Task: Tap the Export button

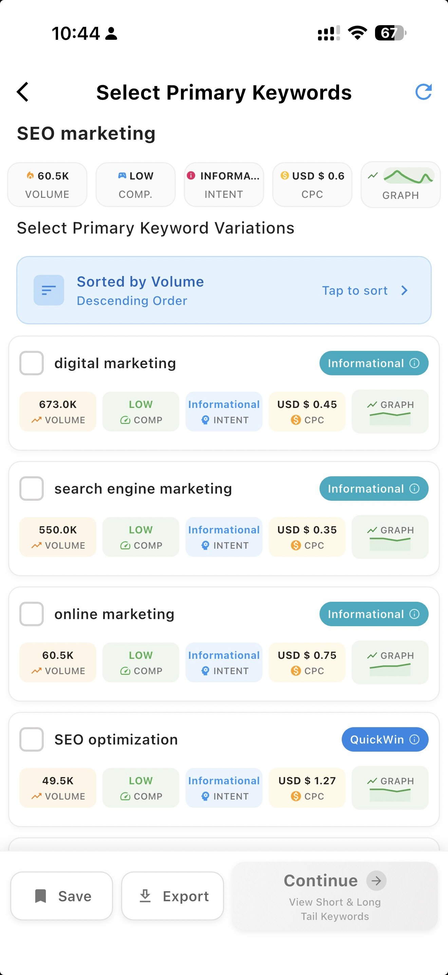Action: click(x=172, y=896)
